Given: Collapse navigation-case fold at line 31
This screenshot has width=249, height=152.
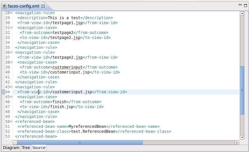Looking at the screenshot, I should pos(11,28).
